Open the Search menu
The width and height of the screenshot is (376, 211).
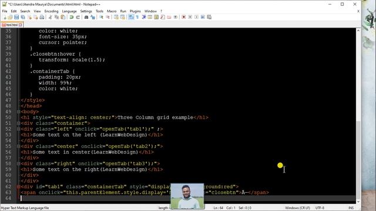coord(25,11)
